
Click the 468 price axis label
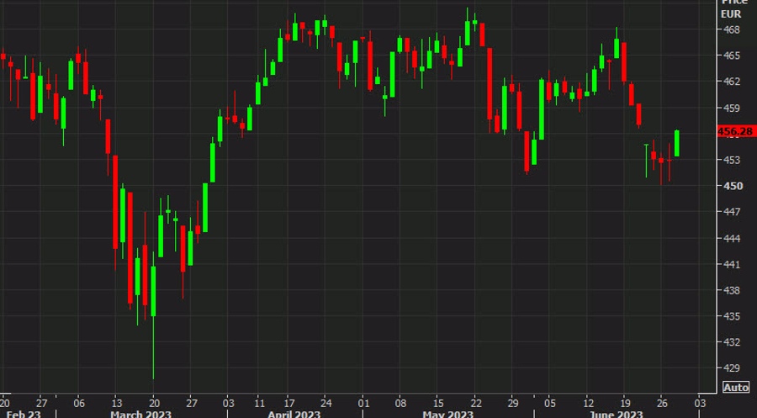click(731, 30)
